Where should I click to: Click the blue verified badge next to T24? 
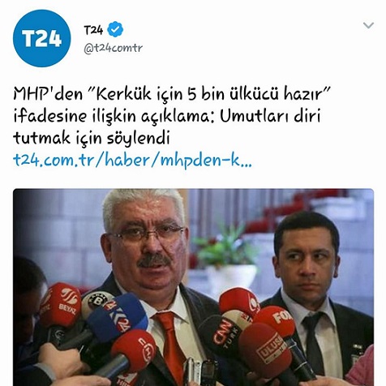coord(115,29)
